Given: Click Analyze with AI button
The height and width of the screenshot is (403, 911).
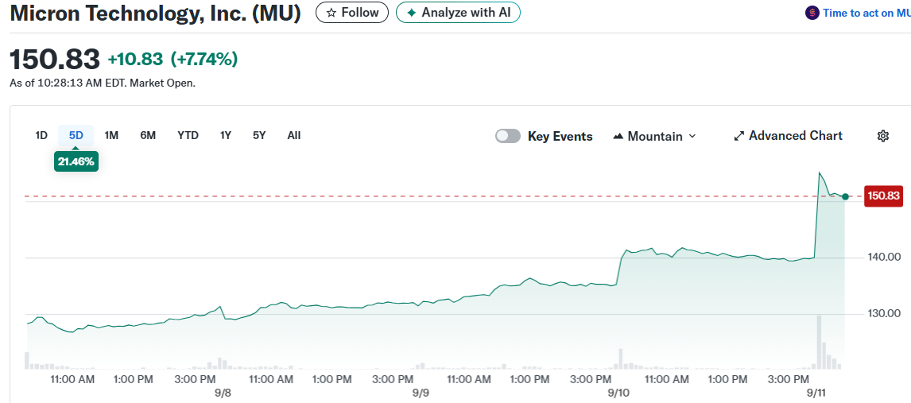Looking at the screenshot, I should [x=458, y=12].
